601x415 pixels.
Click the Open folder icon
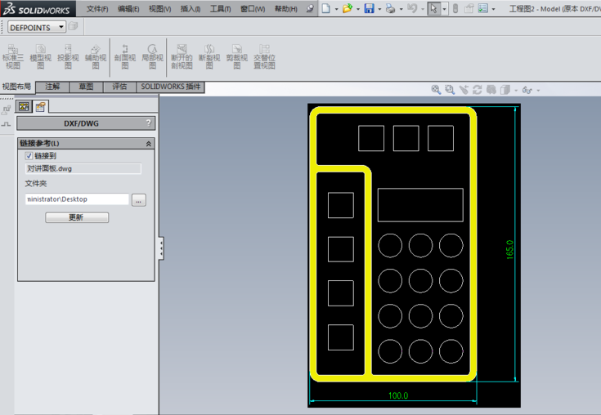347,9
